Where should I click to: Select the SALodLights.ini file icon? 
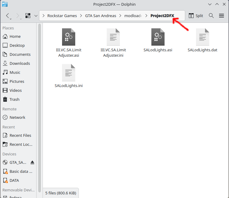click(69, 73)
